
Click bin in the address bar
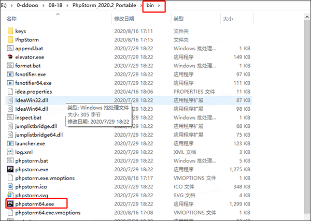(x=150, y=5)
